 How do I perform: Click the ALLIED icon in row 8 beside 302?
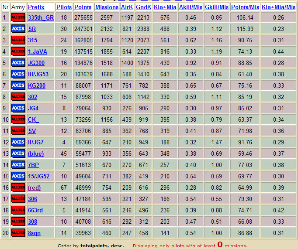18,97
